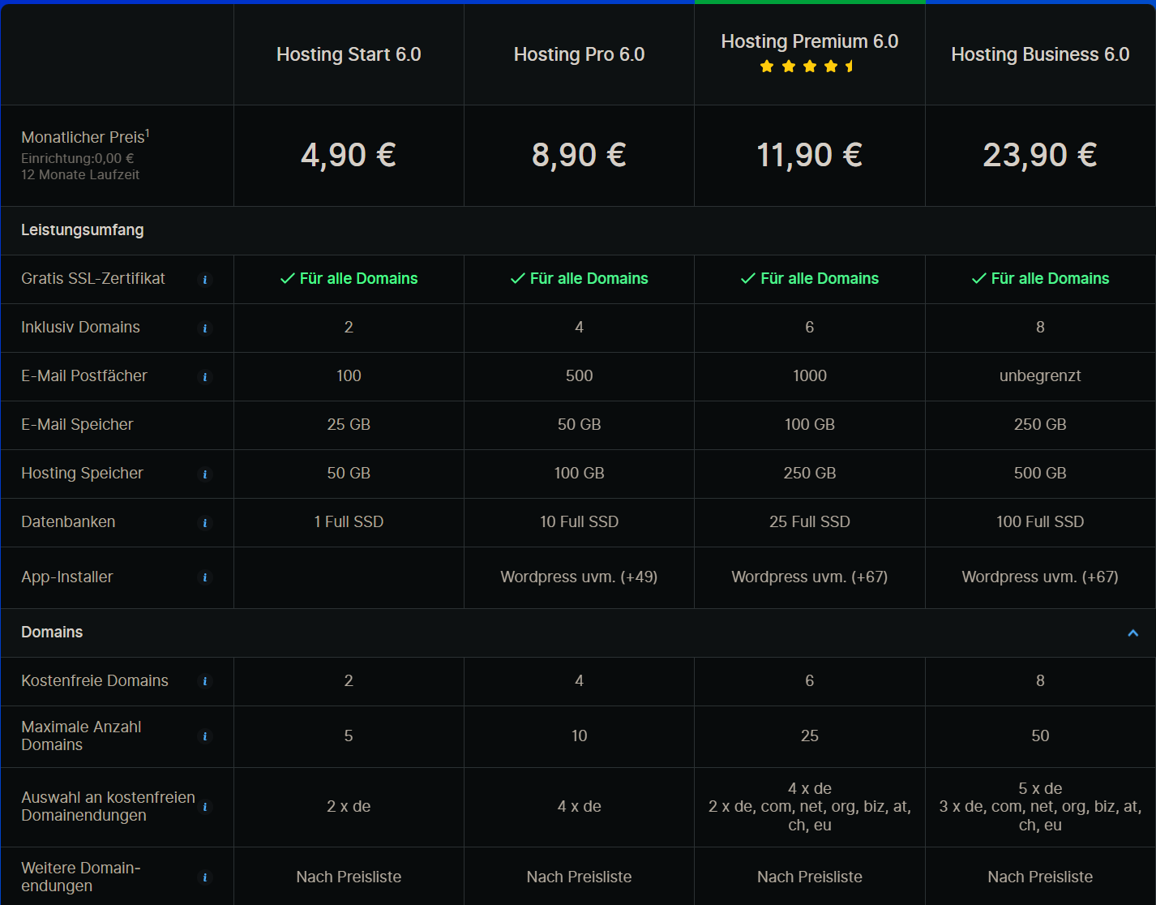Select the Hosting Pro 6.0 plan heading
The image size is (1156, 905).
[579, 54]
